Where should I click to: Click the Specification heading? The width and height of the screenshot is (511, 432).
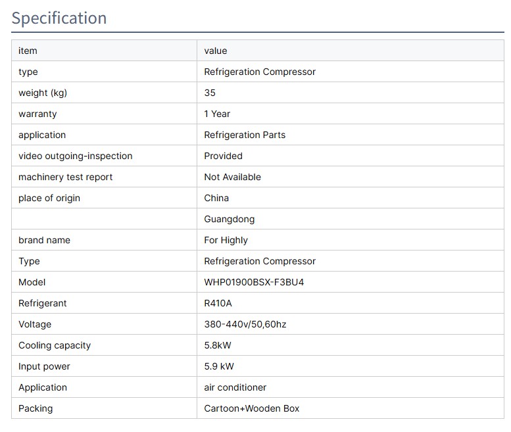[x=59, y=18]
